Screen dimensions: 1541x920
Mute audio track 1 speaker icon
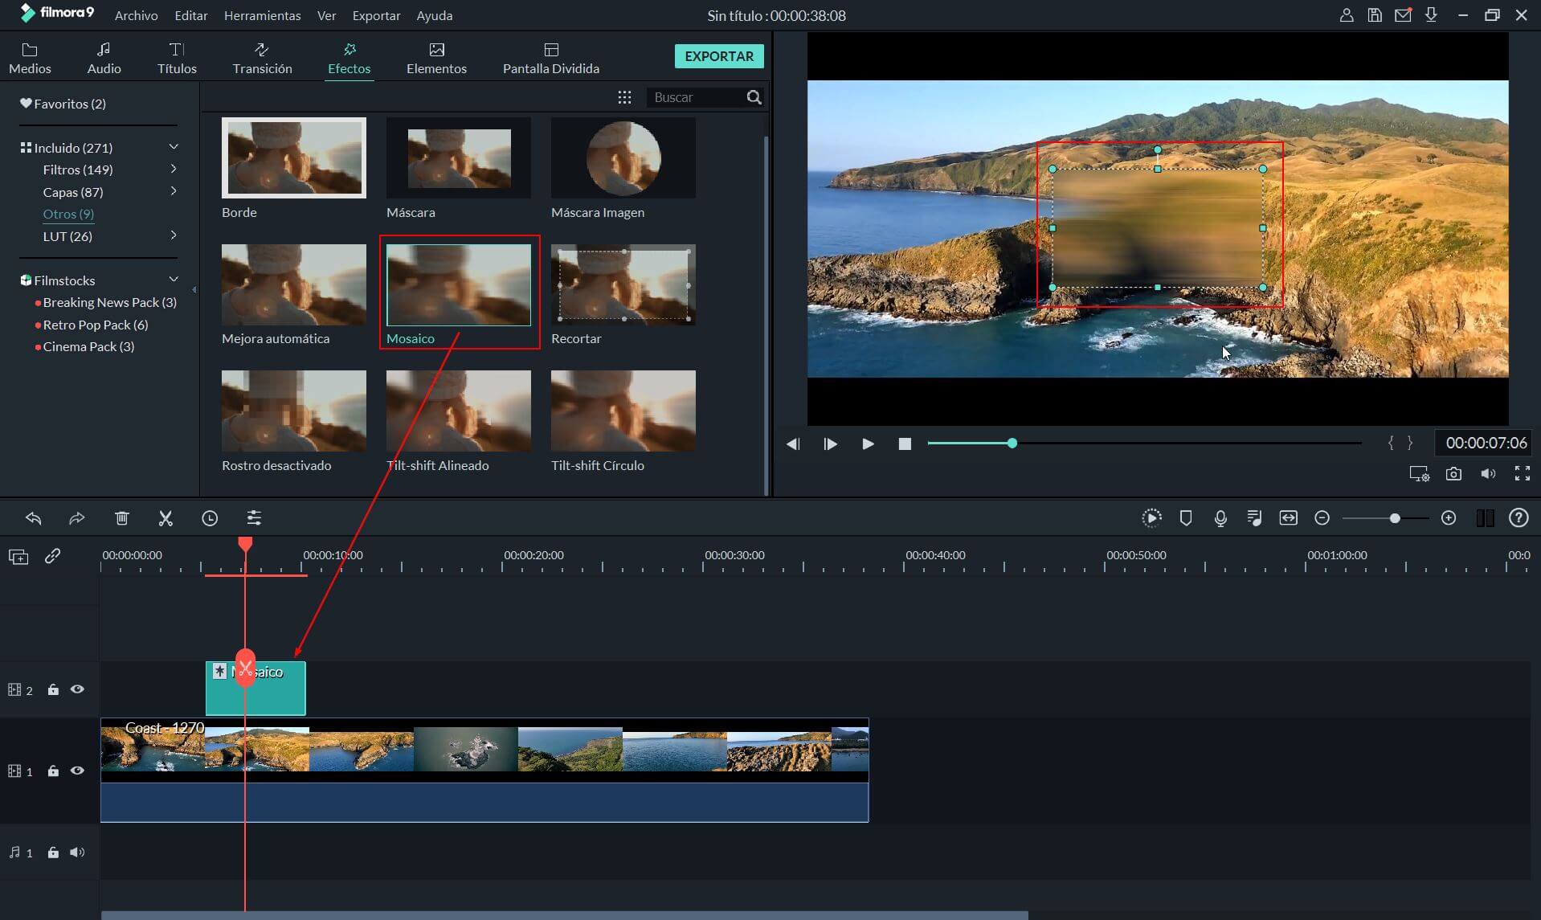77,853
